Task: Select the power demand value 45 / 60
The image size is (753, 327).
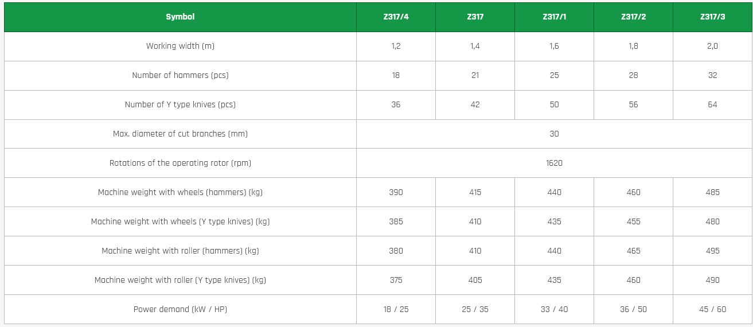Action: 712,309
